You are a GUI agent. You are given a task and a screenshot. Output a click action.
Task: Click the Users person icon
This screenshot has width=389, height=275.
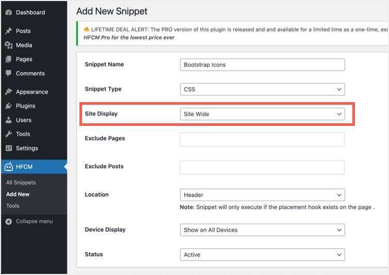click(9, 120)
